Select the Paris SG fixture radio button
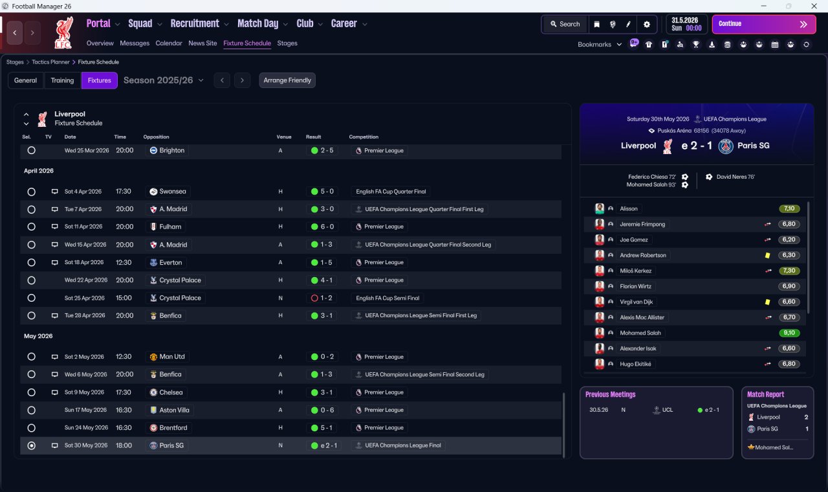The height and width of the screenshot is (492, 828). coord(31,445)
